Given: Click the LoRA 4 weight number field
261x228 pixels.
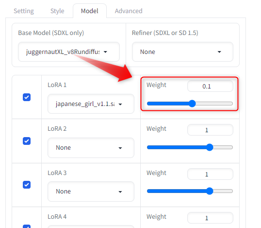Looking at the screenshot, I should tap(210, 218).
